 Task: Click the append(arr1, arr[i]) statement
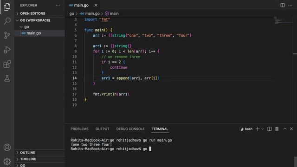tap(130, 78)
